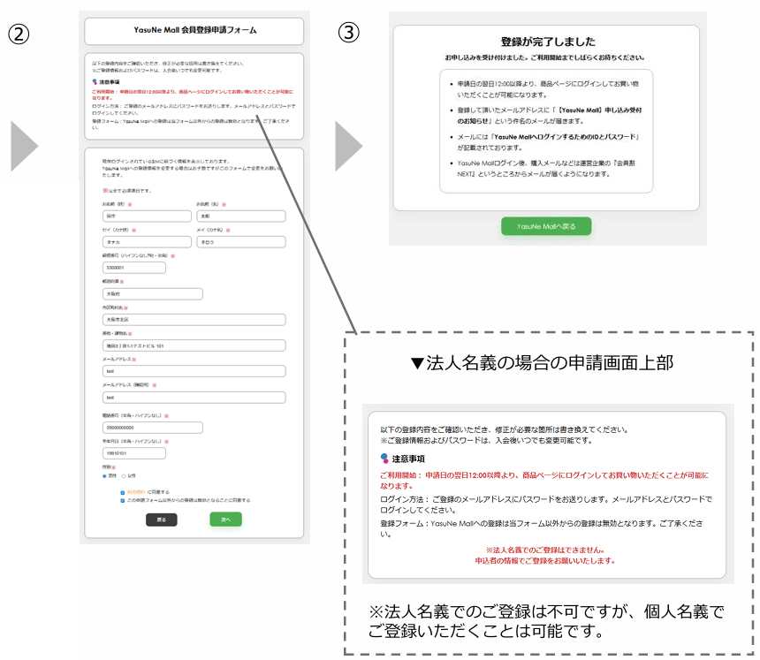The height and width of the screenshot is (660, 760).
Task: Click the 注意事項 icon in the registration form
Action: (94, 82)
